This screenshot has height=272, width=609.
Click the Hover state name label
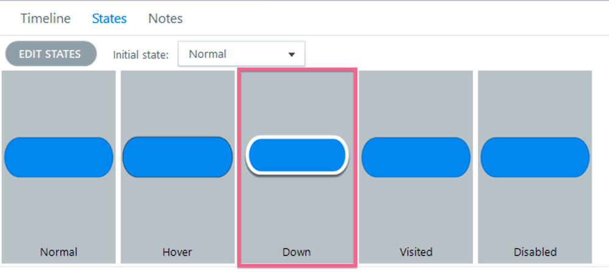tap(178, 252)
